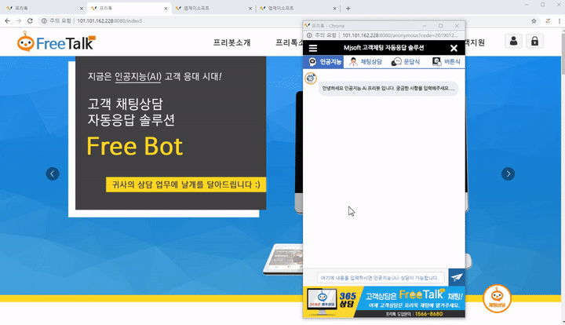Image resolution: width=565 pixels, height=325 pixels.
Task: Open the 문답식 tab
Action: 406,62
